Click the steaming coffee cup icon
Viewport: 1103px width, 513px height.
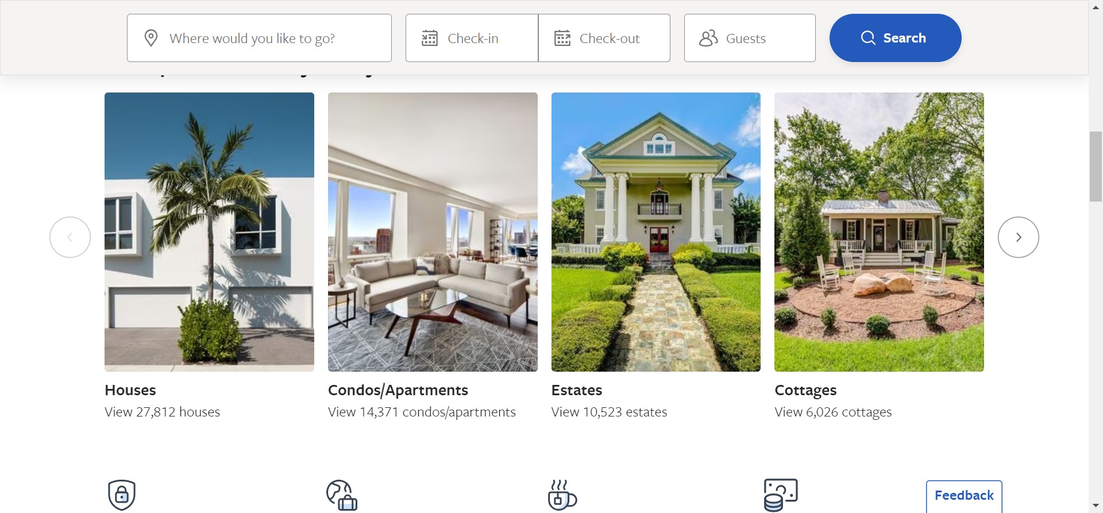pos(562,495)
